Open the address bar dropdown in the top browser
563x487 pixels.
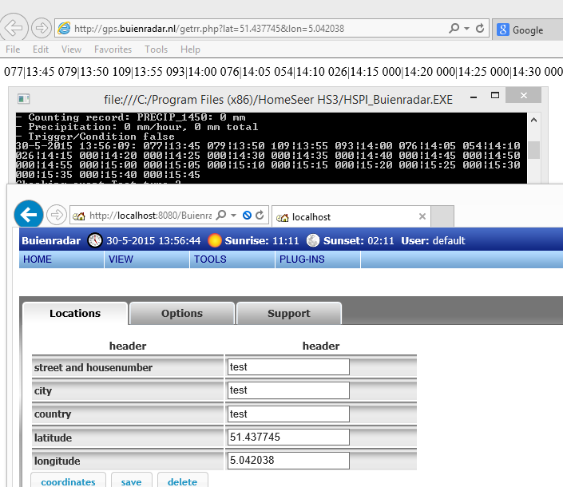(x=467, y=29)
